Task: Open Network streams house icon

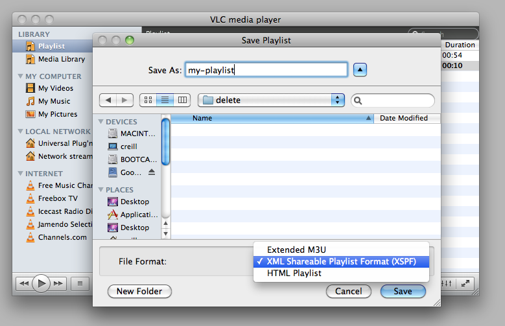Action: coord(30,156)
